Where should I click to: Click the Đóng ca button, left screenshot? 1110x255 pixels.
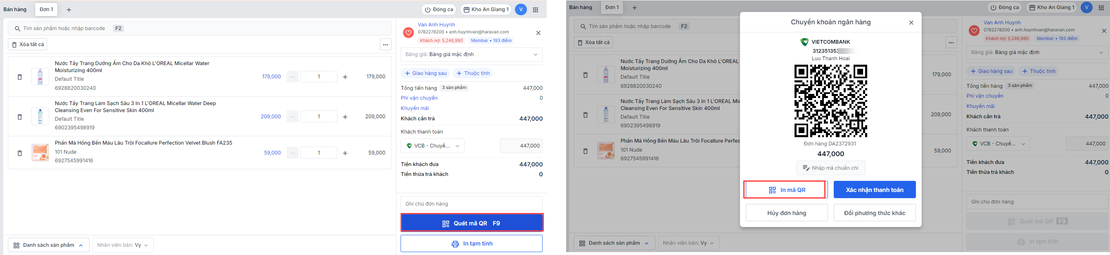(439, 9)
